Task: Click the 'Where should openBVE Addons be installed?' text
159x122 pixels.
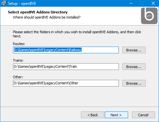Action: [x=47, y=17]
